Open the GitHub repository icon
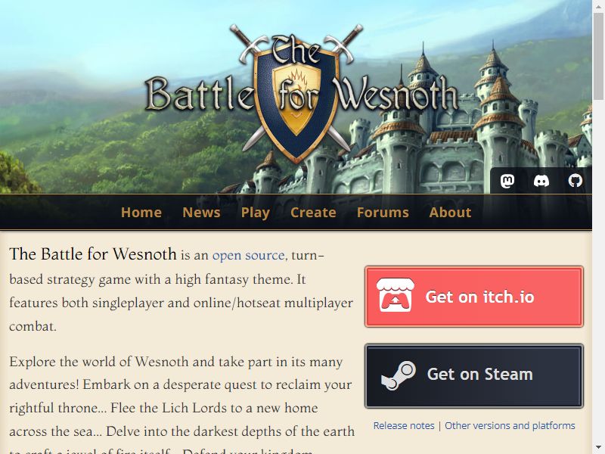Screen dimensions: 605x454 point(575,181)
